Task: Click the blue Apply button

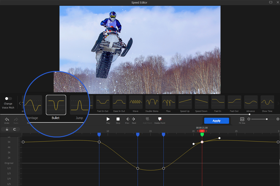Action: click(216, 120)
